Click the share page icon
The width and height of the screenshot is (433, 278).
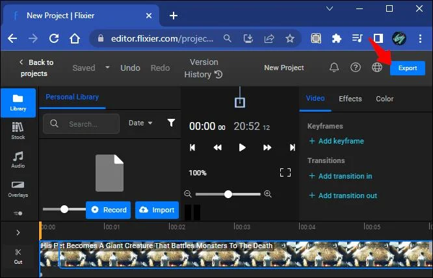tap(269, 38)
